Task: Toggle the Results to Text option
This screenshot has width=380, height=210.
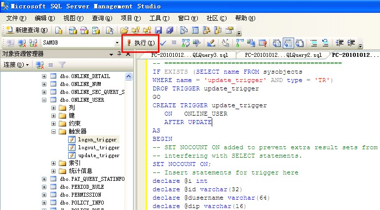Action: click(x=277, y=43)
